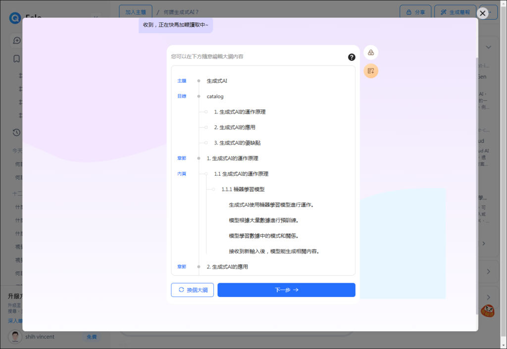The width and height of the screenshot is (507, 349).
Task: Select node 1.1.1 機器學習模型
Action: click(x=243, y=190)
